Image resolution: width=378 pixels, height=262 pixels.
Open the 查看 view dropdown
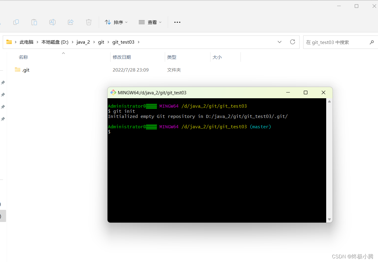click(x=150, y=22)
